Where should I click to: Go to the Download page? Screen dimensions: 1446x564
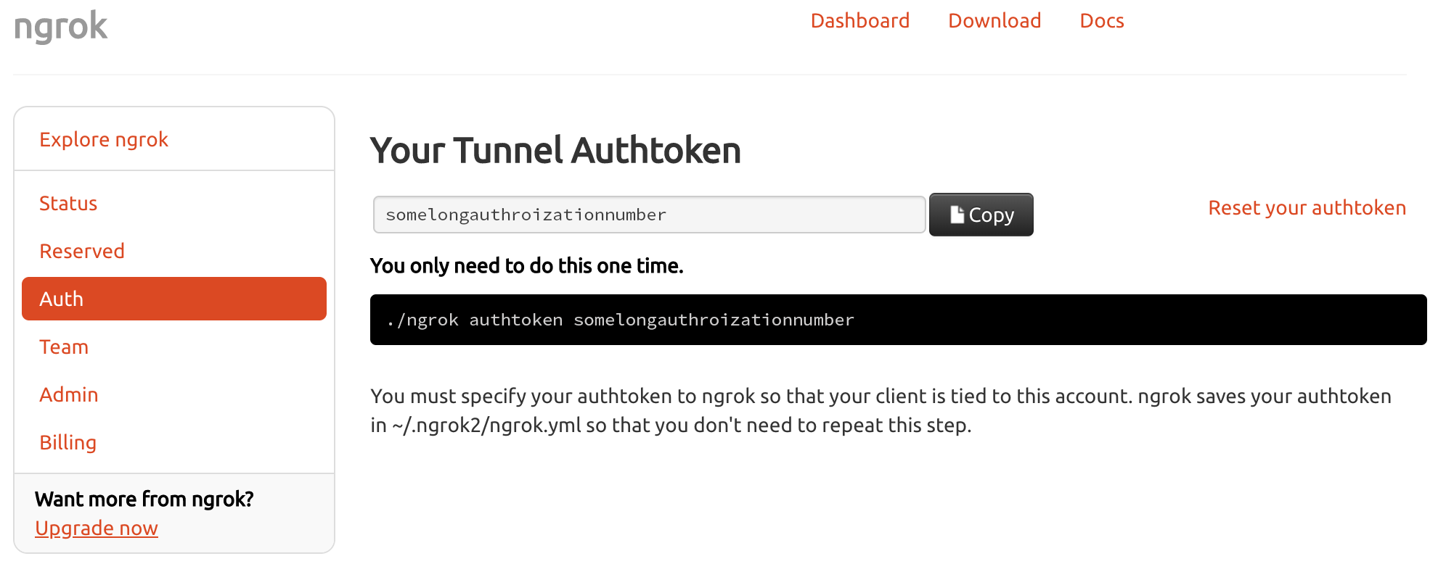pyautogui.click(x=994, y=21)
